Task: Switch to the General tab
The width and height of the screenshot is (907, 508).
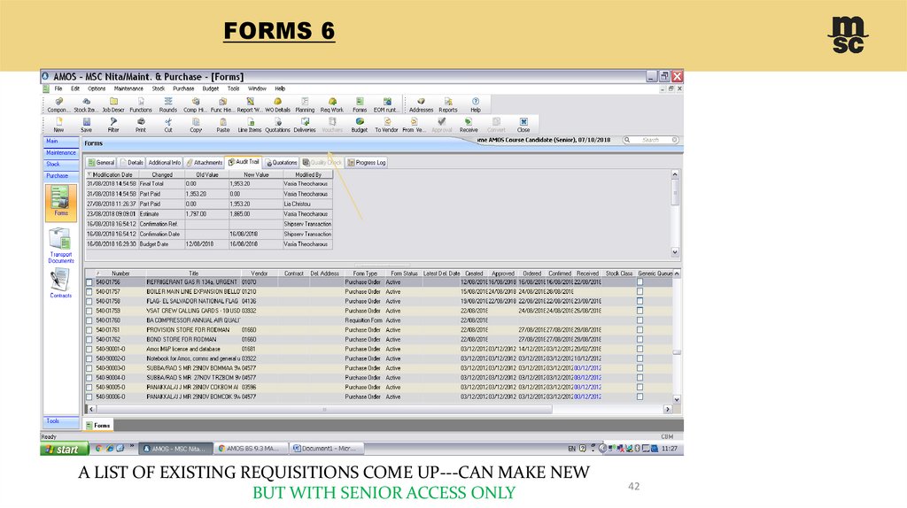Action: (x=101, y=162)
